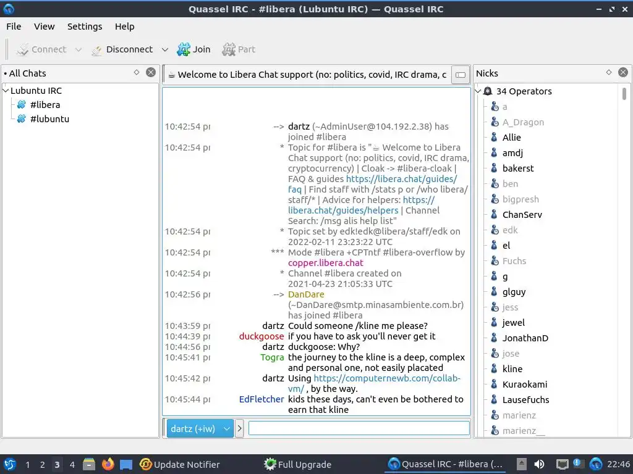The height and width of the screenshot is (474, 633).
Task: Open the Lubuntu start menu icon
Action: 10,464
